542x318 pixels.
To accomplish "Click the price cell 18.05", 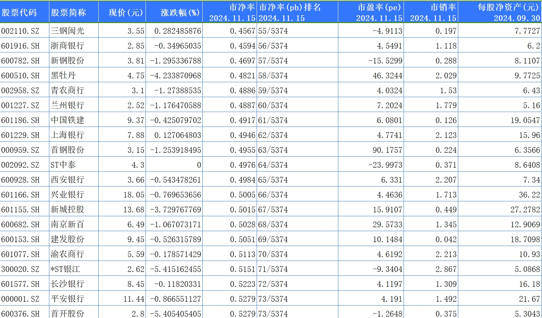I will [x=134, y=195].
